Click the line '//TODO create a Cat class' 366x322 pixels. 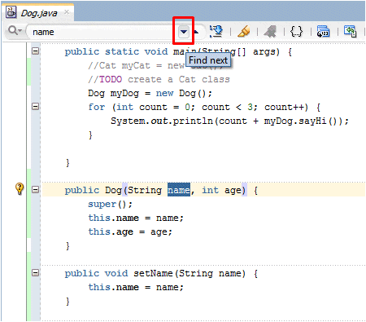pos(159,79)
